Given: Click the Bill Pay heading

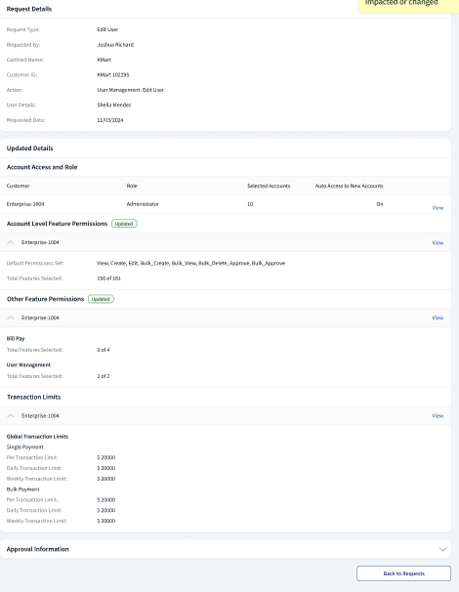Looking at the screenshot, I should coord(16,339).
